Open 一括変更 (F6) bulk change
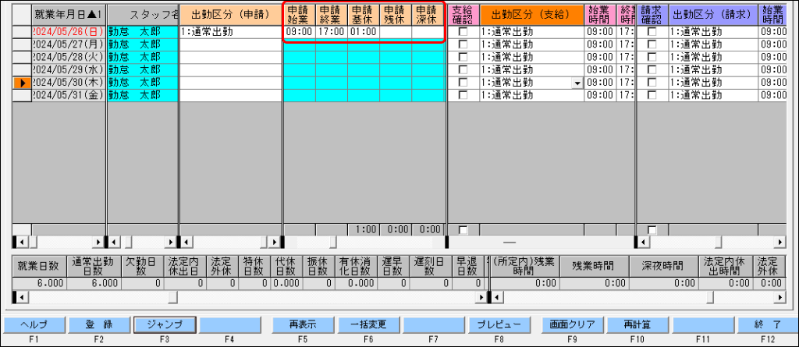 click(x=369, y=324)
